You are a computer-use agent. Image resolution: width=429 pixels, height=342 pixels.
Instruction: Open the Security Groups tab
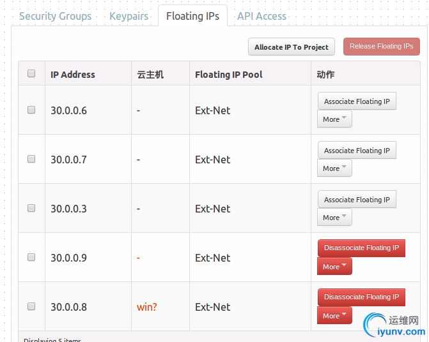55,16
